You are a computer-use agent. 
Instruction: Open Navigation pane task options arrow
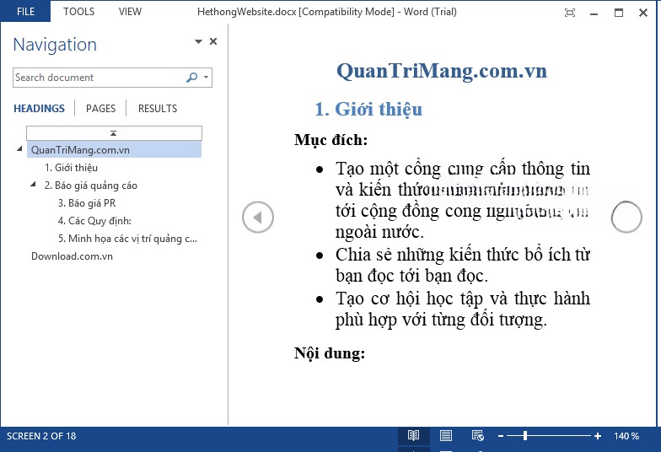[x=198, y=41]
